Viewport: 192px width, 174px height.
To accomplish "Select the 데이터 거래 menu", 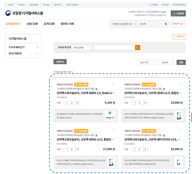I will click(x=67, y=24).
